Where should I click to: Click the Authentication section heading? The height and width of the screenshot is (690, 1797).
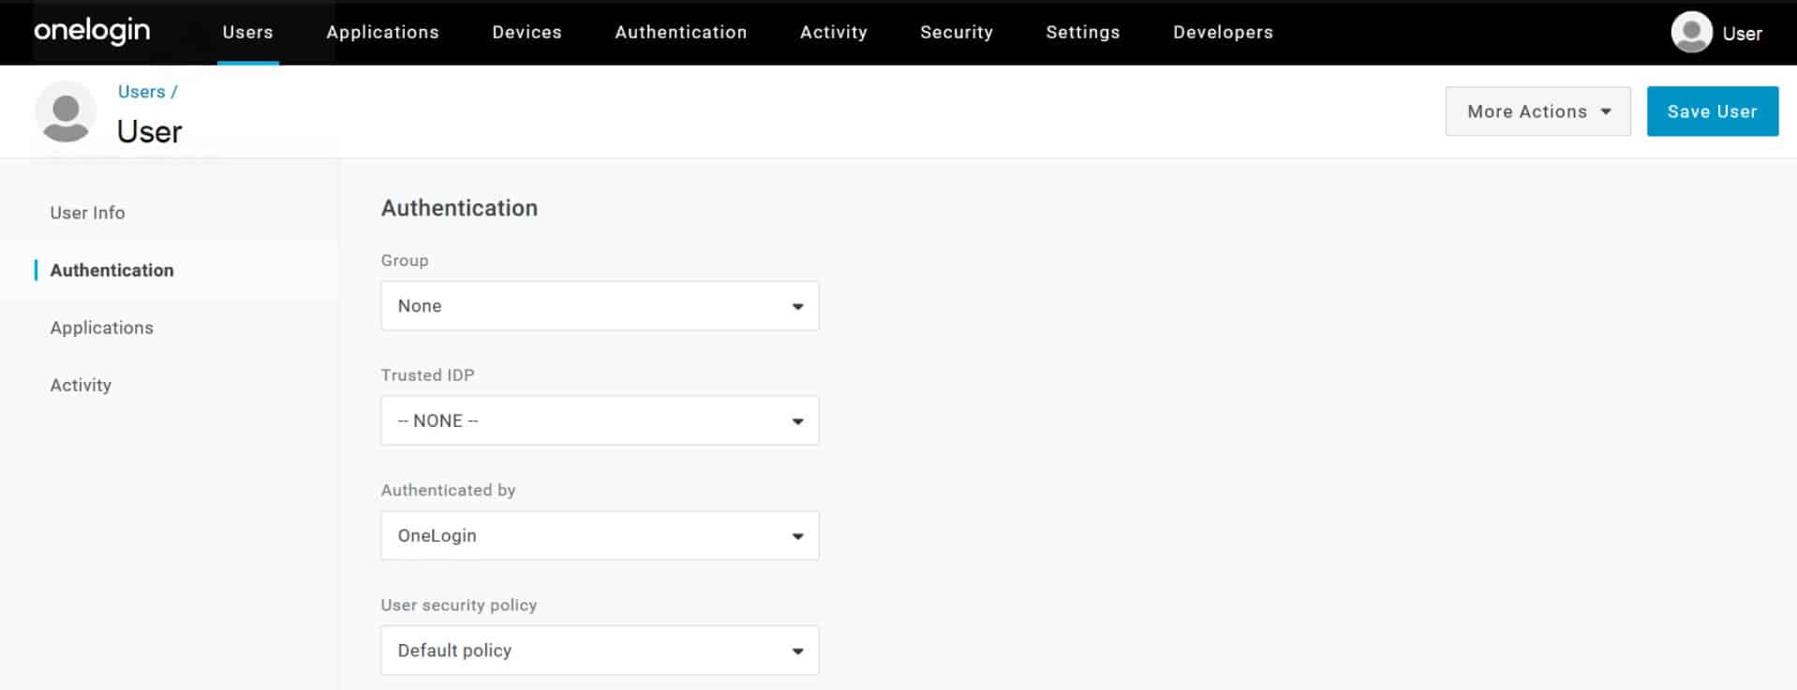click(x=459, y=208)
